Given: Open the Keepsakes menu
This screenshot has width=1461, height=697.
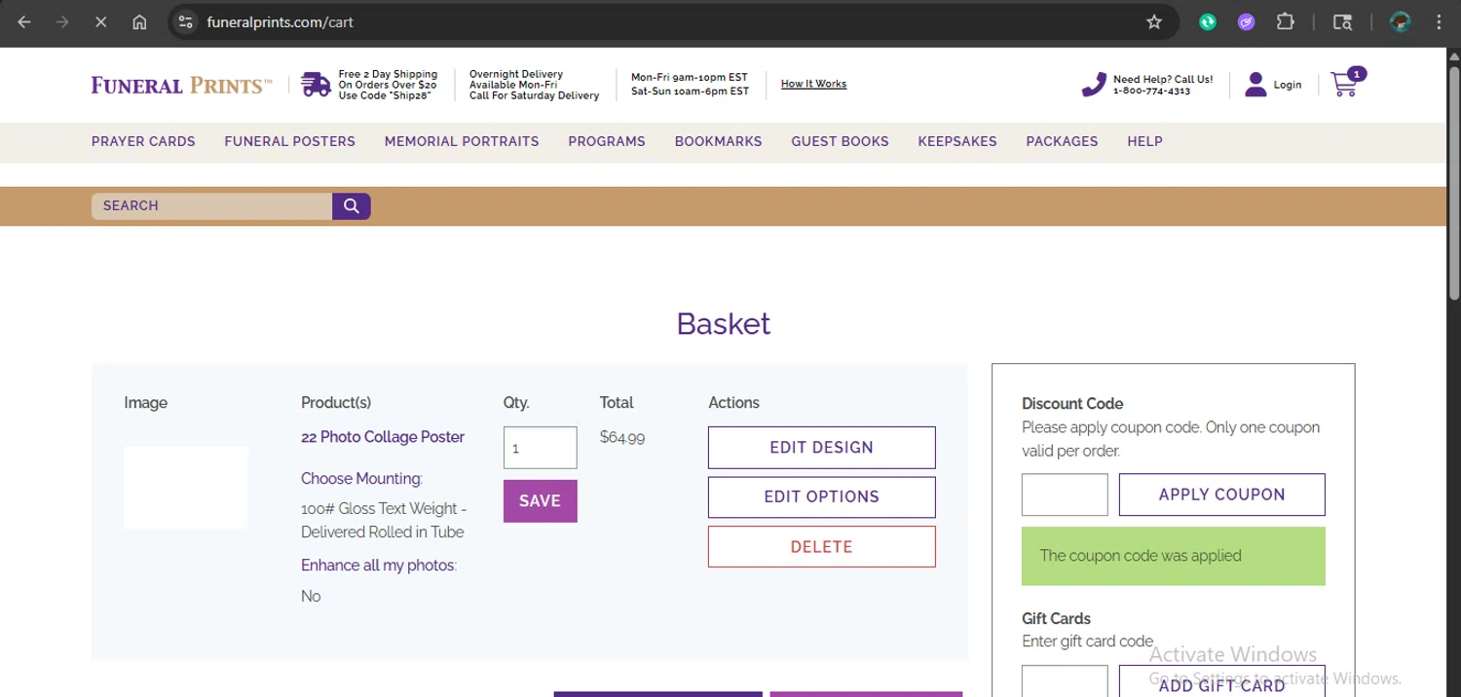Looking at the screenshot, I should click(957, 141).
